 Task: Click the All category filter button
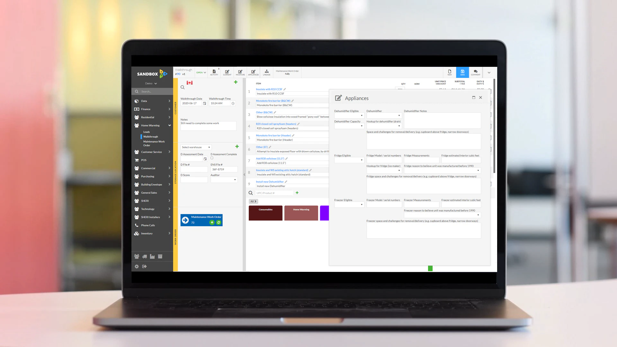[x=253, y=201]
